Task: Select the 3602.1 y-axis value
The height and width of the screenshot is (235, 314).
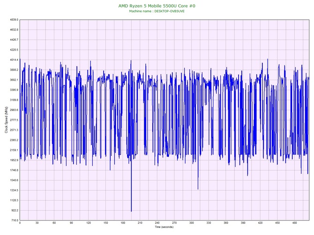Action: 14,80
